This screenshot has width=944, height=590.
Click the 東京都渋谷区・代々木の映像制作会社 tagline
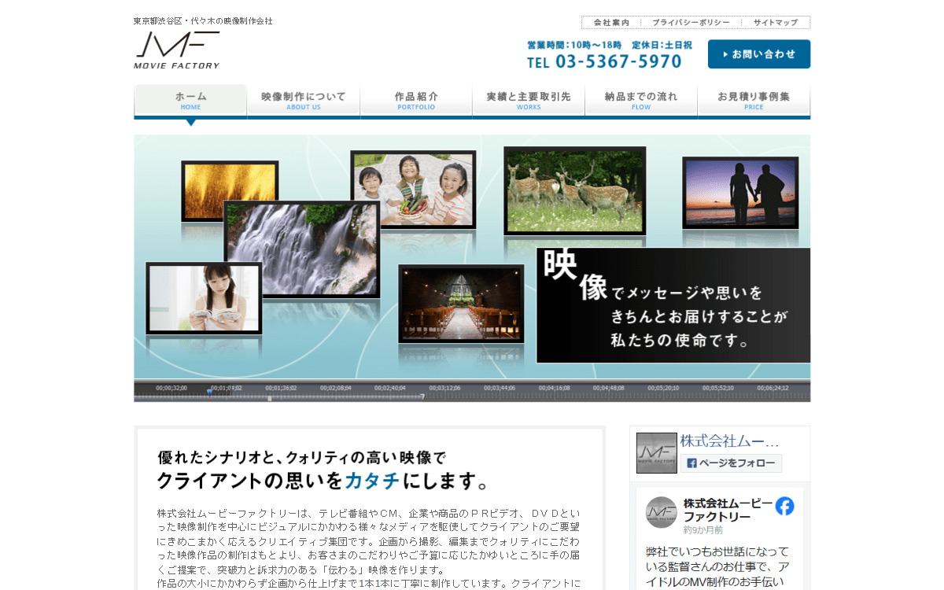(x=203, y=21)
